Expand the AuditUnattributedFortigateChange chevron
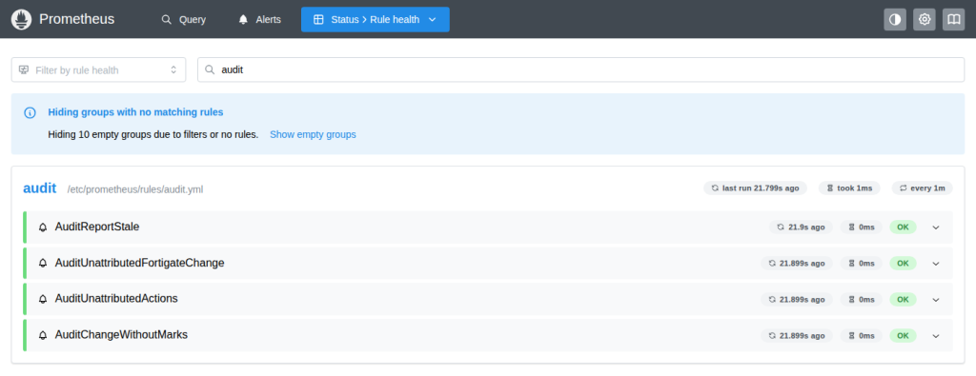The height and width of the screenshot is (376, 976). pos(935,264)
